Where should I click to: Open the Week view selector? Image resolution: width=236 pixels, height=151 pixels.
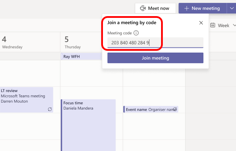point(223,25)
